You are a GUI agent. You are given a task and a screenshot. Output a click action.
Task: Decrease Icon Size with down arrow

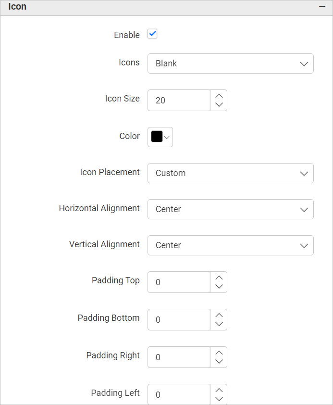tap(219, 105)
